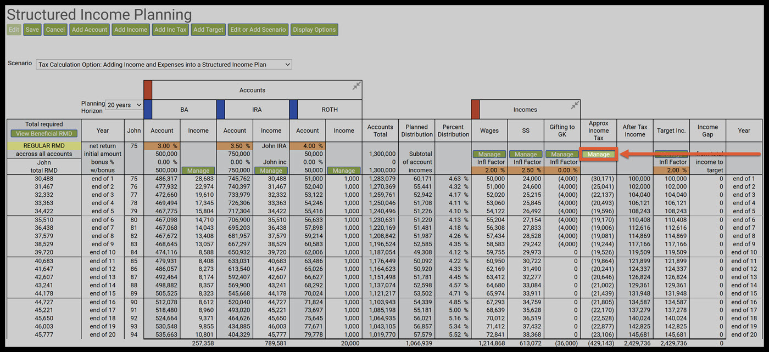Edit SS Infl Factor 2.50 % field
This screenshot has width=769, height=352.
(x=526, y=171)
